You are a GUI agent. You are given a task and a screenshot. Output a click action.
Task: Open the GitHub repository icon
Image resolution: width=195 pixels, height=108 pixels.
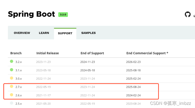(x=188, y=14)
